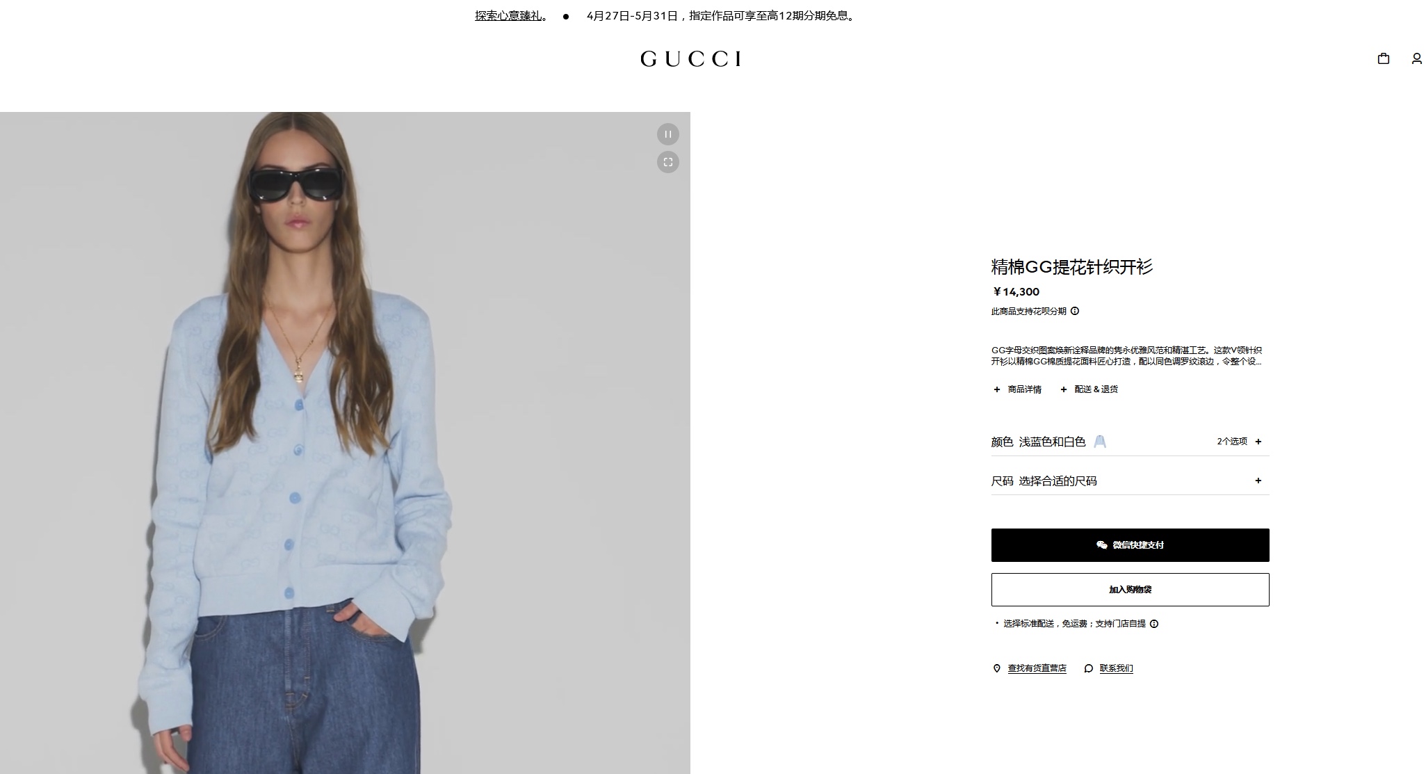
Task: Expand 配送 & 退货 section
Action: click(x=1089, y=389)
